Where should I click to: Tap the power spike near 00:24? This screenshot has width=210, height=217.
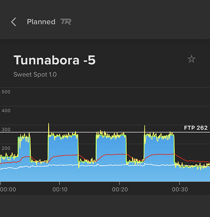point(144,127)
